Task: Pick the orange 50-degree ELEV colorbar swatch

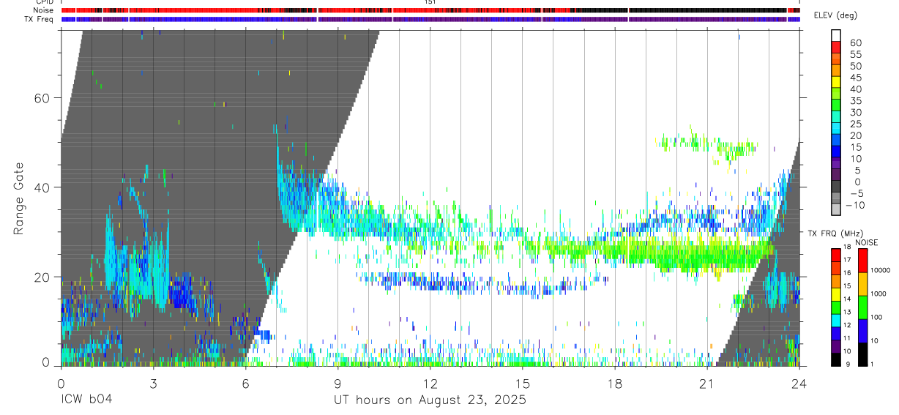Action: (x=836, y=70)
